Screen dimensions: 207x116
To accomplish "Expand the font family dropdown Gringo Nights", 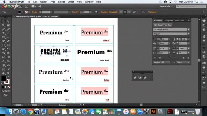I will pos(189,30).
